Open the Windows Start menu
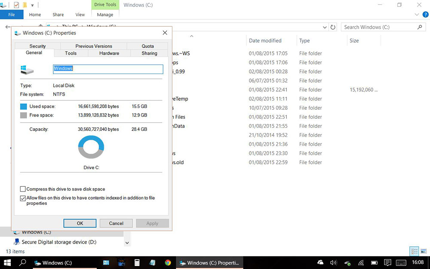This screenshot has width=430, height=269. coord(7,263)
